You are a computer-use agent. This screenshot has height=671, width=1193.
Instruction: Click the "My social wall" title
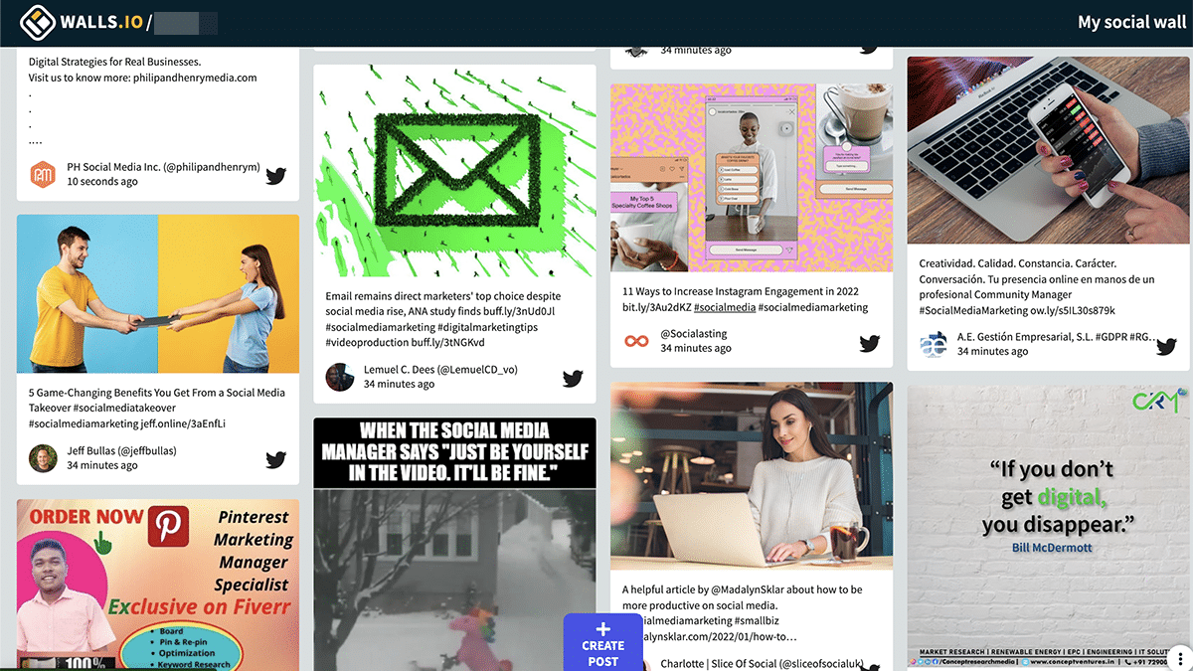click(1132, 22)
